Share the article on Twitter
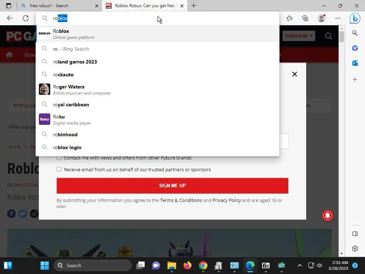365x274 pixels. 23,214
